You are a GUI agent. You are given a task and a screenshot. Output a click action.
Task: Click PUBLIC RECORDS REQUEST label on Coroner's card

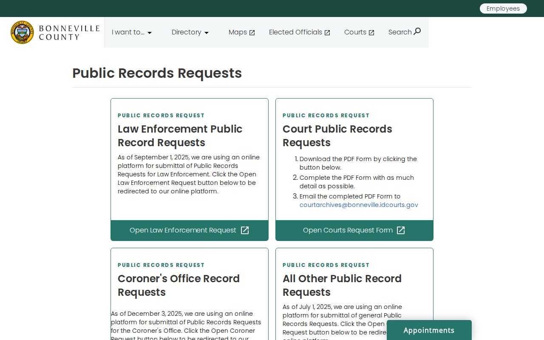tap(161, 265)
